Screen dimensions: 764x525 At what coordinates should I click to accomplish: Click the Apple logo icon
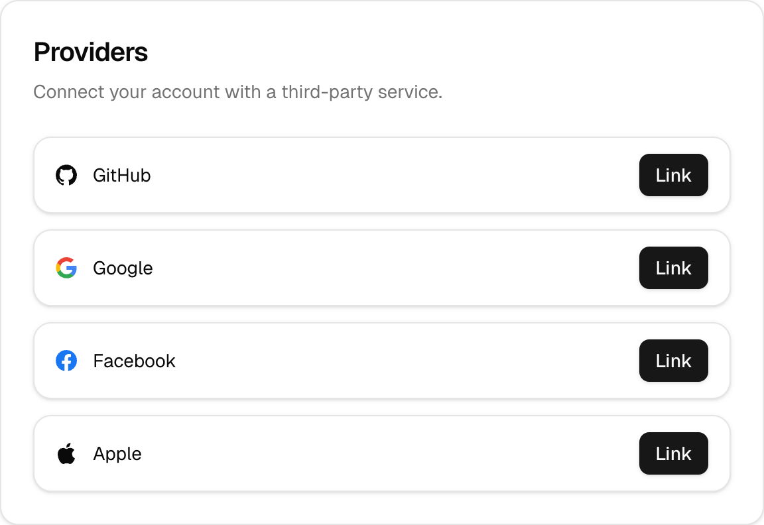[66, 453]
